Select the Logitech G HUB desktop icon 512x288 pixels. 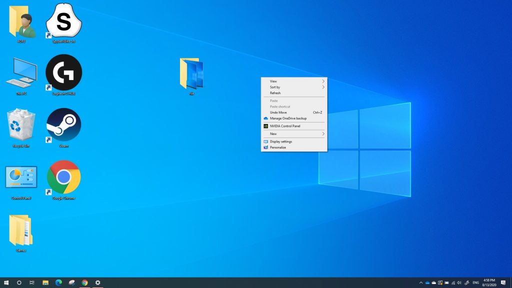(63, 74)
